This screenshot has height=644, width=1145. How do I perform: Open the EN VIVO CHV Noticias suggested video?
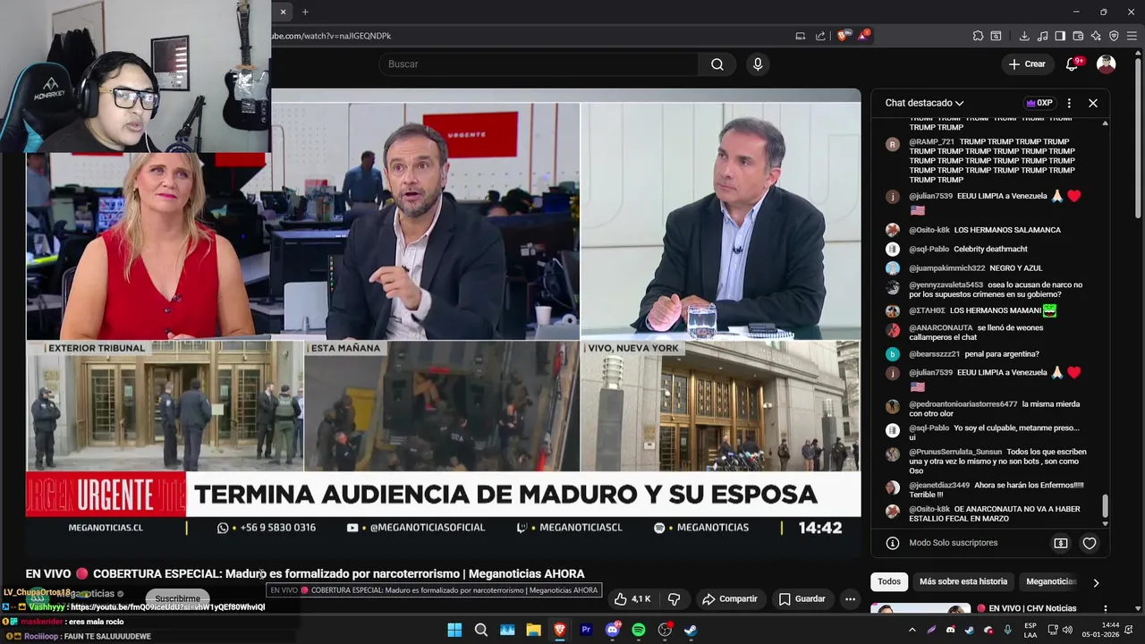point(1027,608)
